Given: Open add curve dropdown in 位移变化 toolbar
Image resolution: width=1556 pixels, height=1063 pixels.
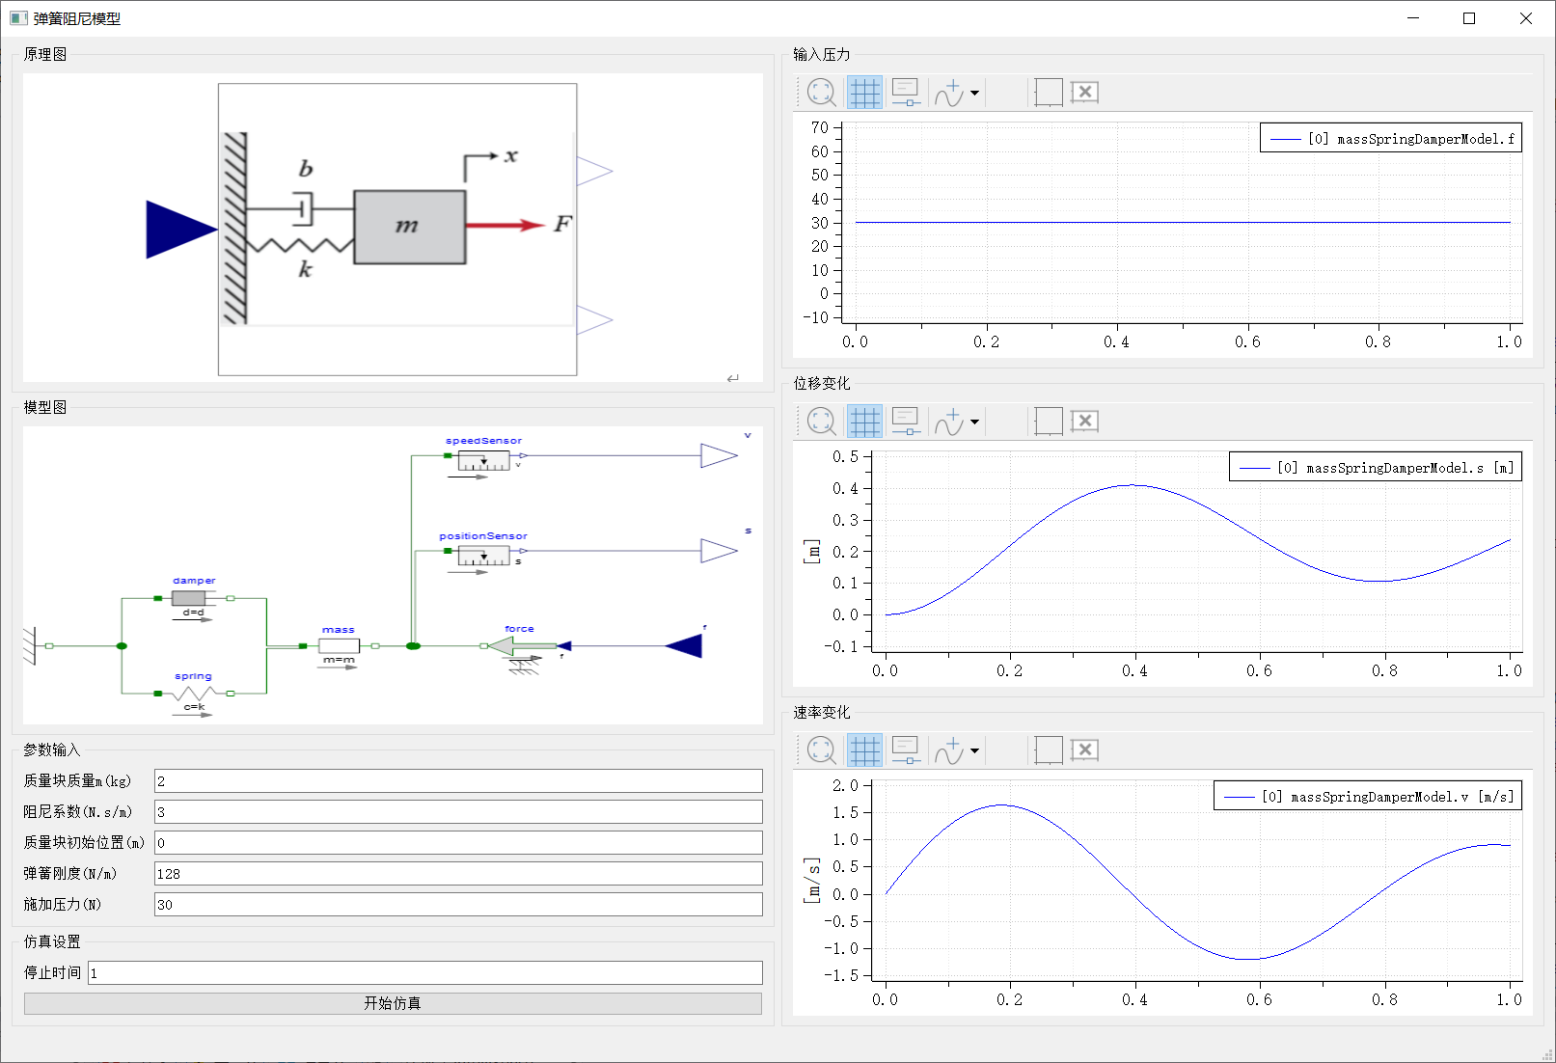Looking at the screenshot, I should [x=975, y=422].
